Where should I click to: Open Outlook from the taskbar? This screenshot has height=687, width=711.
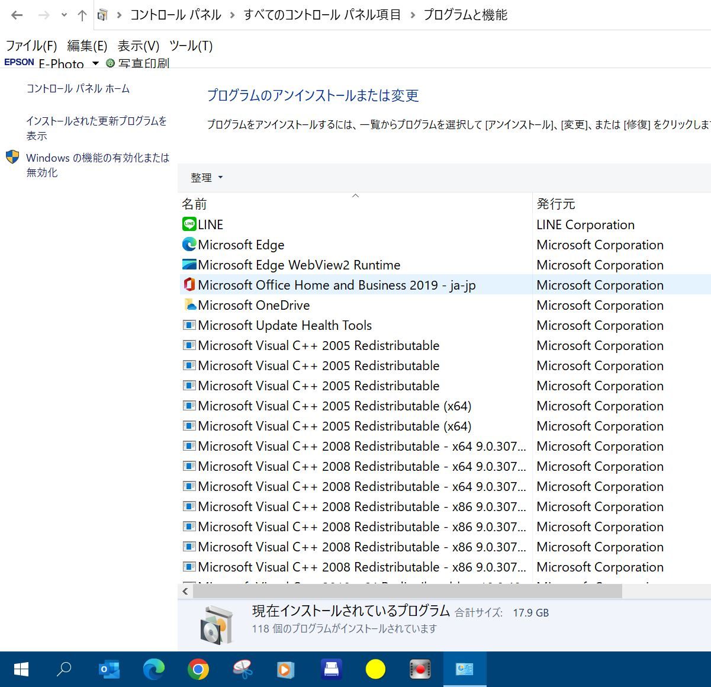109,669
